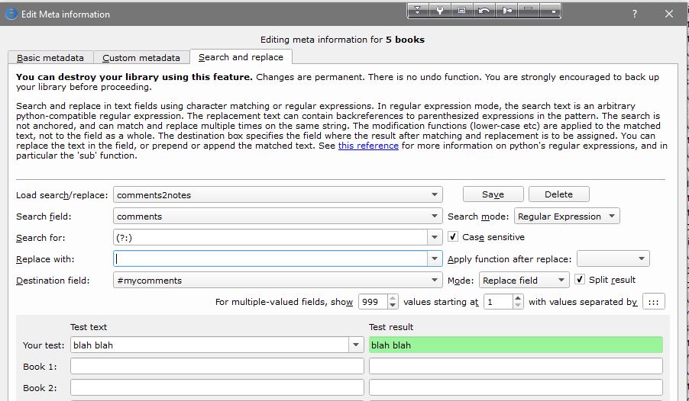Click the starting at value field showing 1
The height and width of the screenshot is (401, 689).
(498, 302)
